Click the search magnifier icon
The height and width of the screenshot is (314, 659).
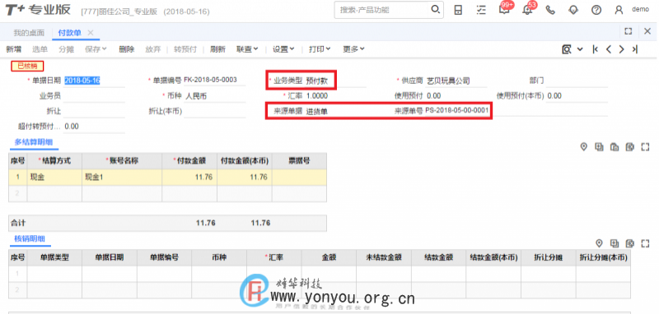pyautogui.click(x=436, y=9)
